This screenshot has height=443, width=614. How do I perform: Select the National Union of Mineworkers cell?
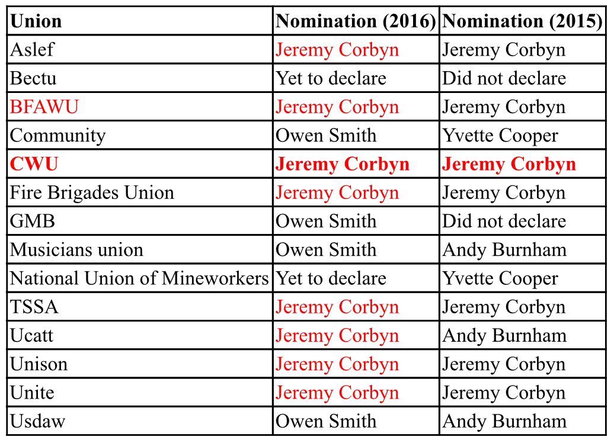point(139,278)
